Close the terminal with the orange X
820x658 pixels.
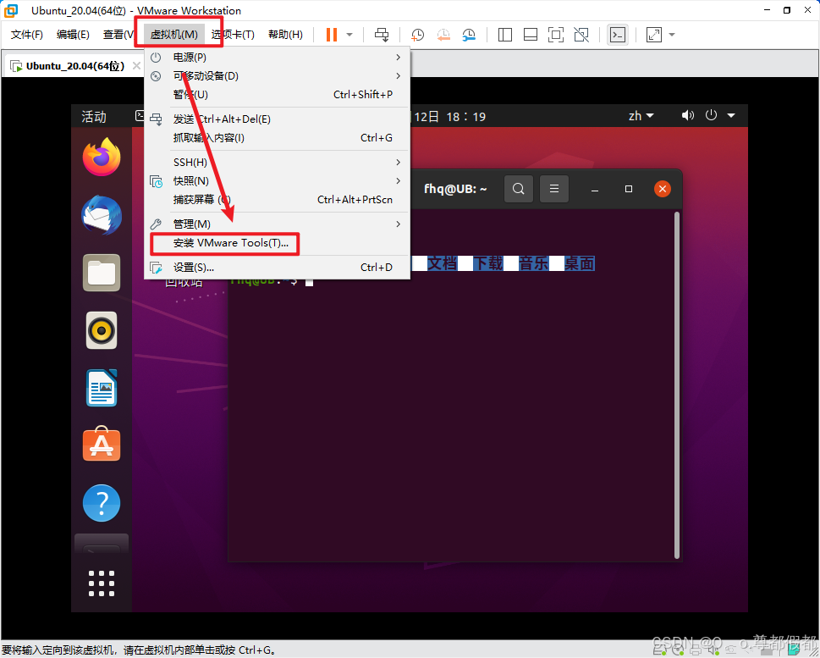click(663, 189)
